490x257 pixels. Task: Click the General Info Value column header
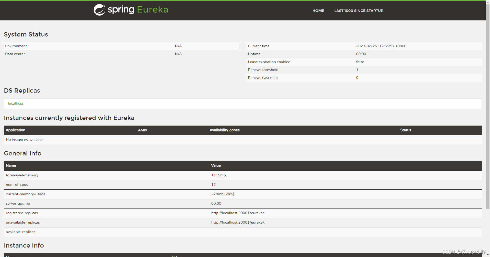[216, 165]
